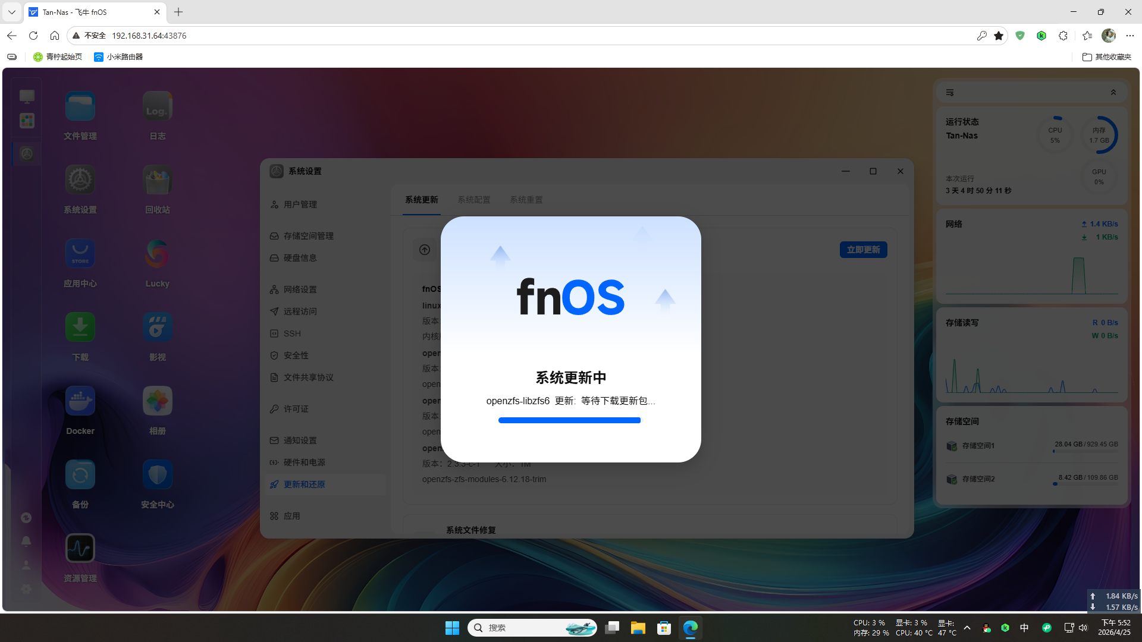Launch the Docker app icon
The image size is (1142, 642).
(x=80, y=401)
